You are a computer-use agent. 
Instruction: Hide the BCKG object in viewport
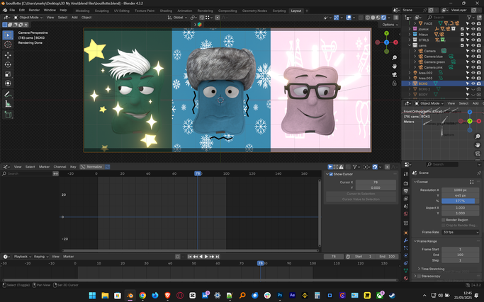[473, 83]
